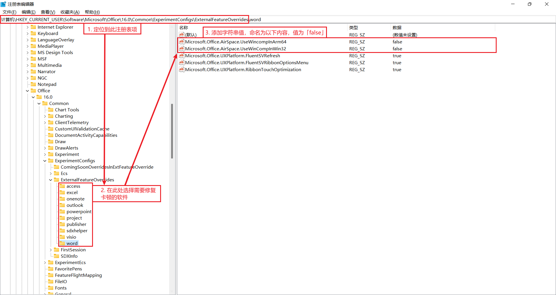Select the NGC registry key
This screenshot has width=556, height=295.
(x=42, y=78)
